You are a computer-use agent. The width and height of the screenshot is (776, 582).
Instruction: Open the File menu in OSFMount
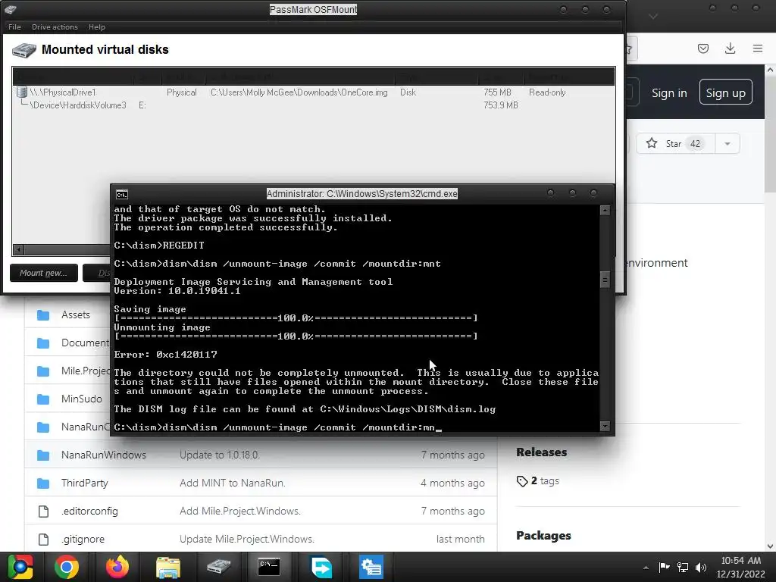point(14,27)
